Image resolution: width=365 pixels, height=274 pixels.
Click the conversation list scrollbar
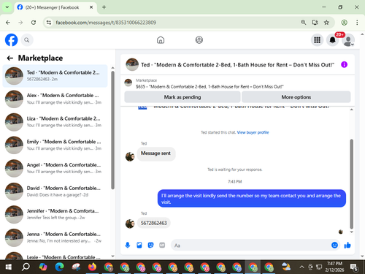coord(112,130)
